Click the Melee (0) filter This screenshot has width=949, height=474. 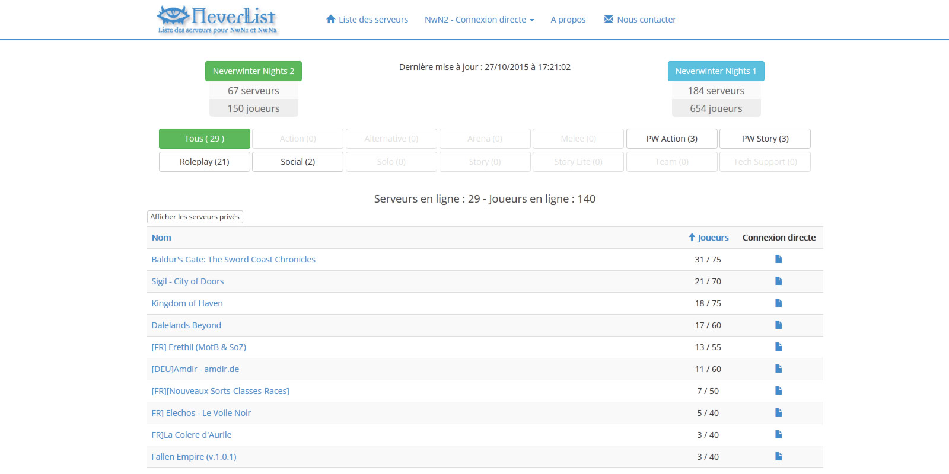pos(578,139)
